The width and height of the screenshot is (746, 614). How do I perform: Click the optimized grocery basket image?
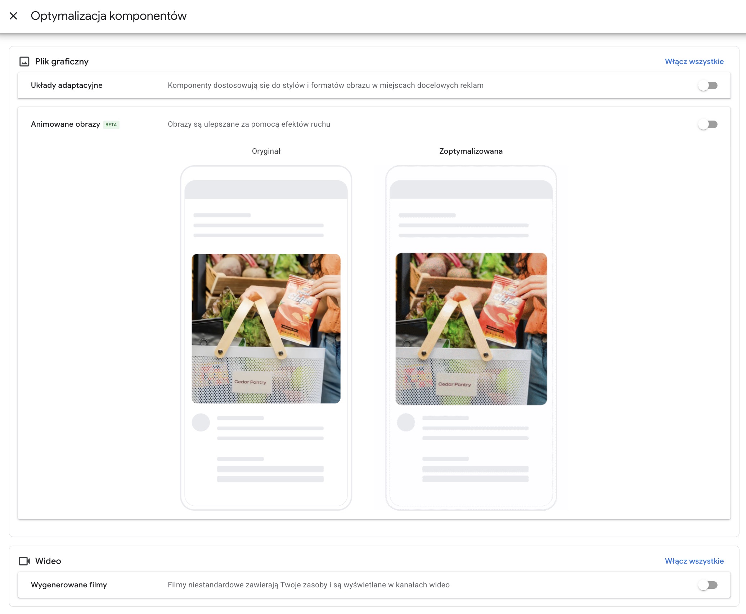coord(471,329)
